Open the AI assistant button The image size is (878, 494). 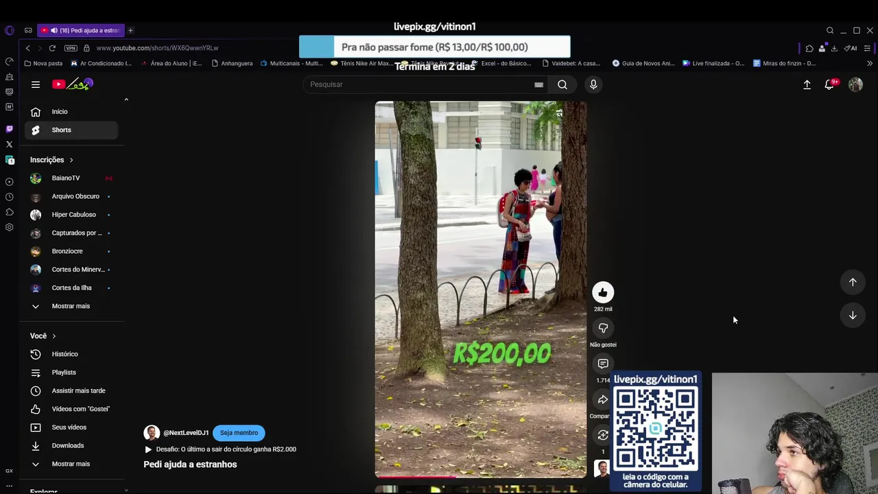tap(851, 48)
